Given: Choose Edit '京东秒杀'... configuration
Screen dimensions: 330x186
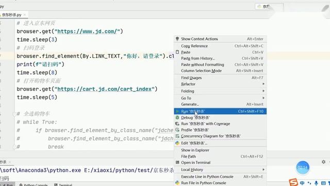Looking at the screenshot, I should point(220,143).
